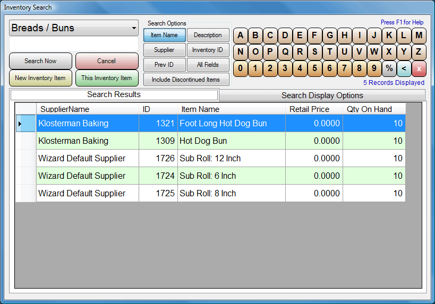This screenshot has width=435, height=304.
Task: Click the Search Now button
Action: (40, 61)
